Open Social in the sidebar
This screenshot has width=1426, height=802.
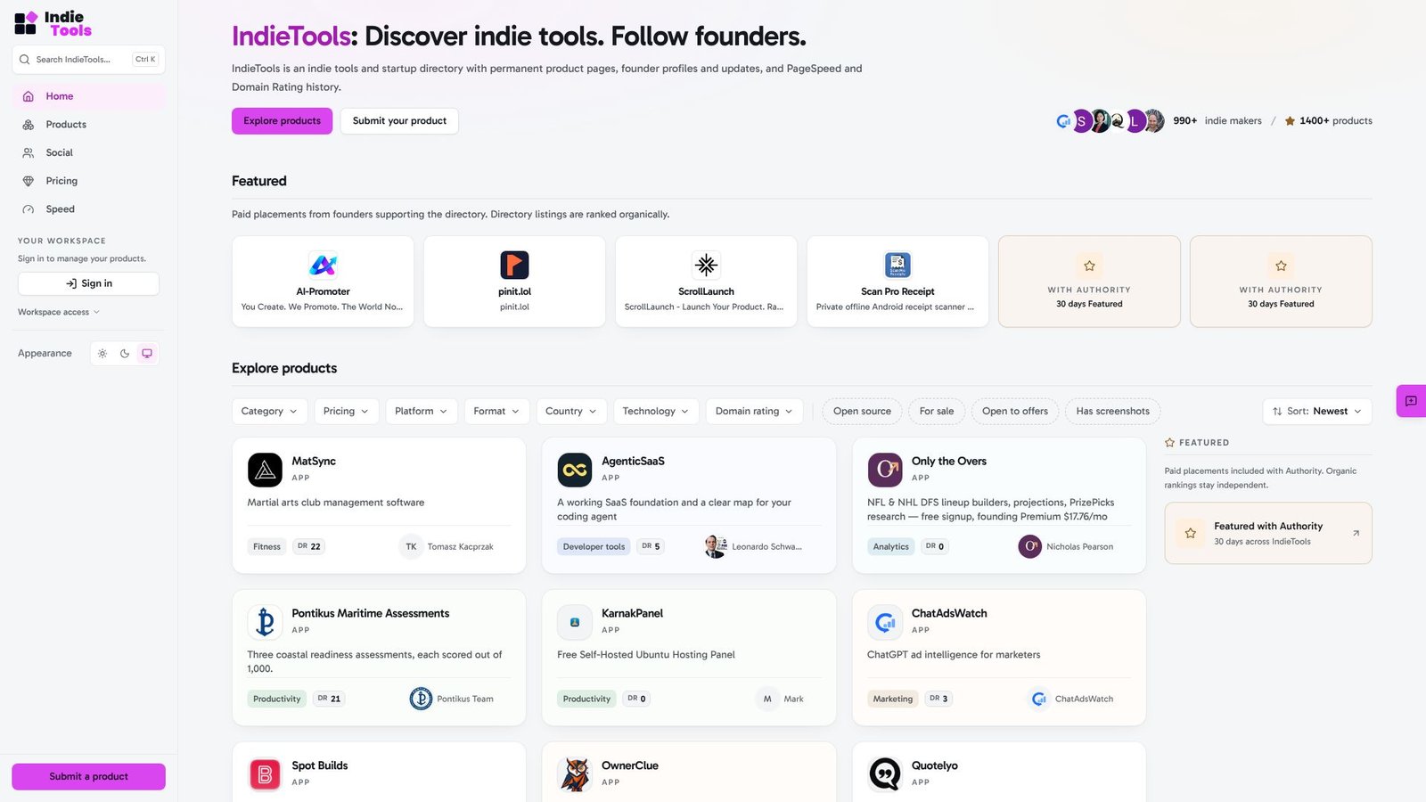88,152
